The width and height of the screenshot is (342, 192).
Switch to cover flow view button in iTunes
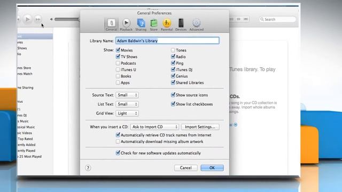click(246, 19)
